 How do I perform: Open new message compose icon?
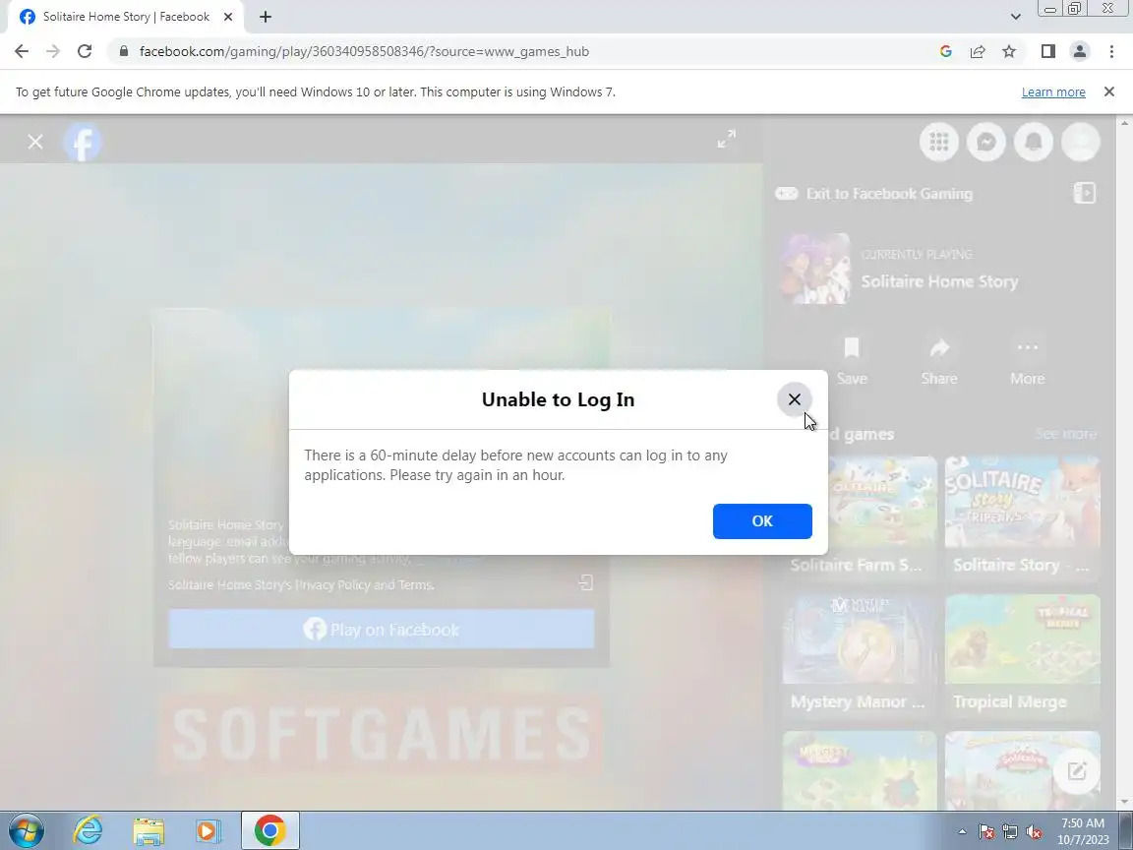tap(1077, 770)
